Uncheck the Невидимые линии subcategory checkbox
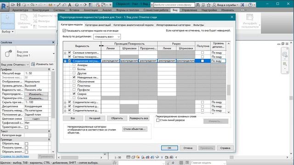This screenshot has width=294, height=165. [x=74, y=77]
